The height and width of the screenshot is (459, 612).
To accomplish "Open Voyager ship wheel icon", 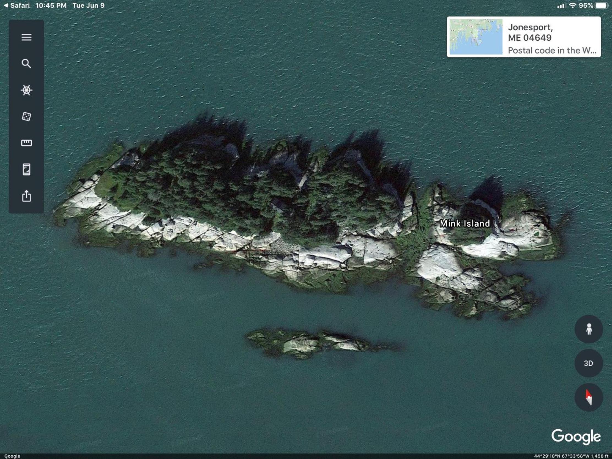I will point(26,90).
